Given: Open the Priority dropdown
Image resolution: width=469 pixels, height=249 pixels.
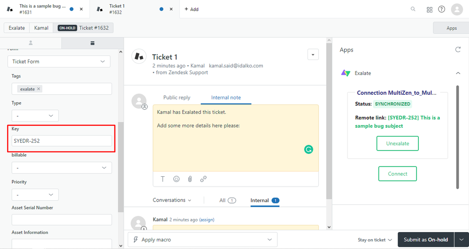Looking at the screenshot, I should point(35,195).
